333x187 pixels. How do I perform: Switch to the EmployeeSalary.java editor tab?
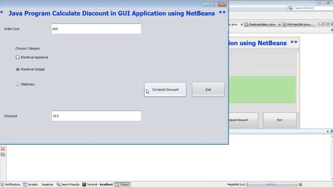coord(262,24)
